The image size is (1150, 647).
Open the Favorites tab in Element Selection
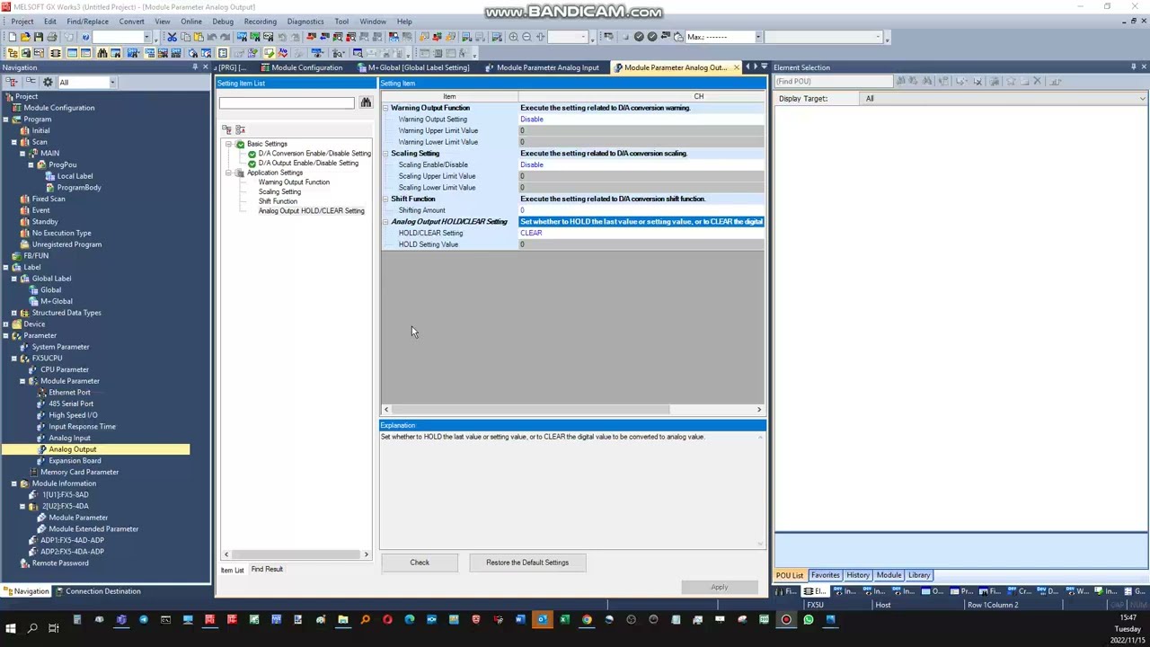(x=825, y=575)
